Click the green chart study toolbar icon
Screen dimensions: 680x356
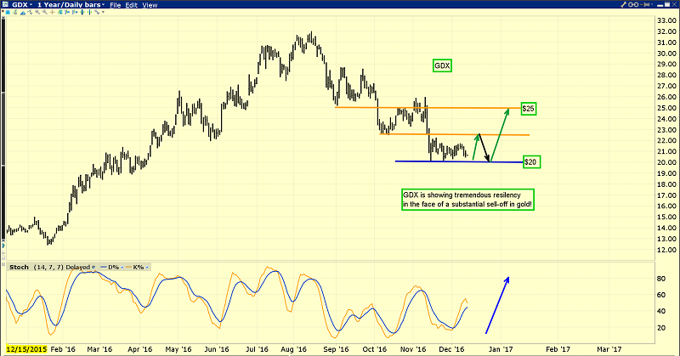pyautogui.click(x=59, y=12)
